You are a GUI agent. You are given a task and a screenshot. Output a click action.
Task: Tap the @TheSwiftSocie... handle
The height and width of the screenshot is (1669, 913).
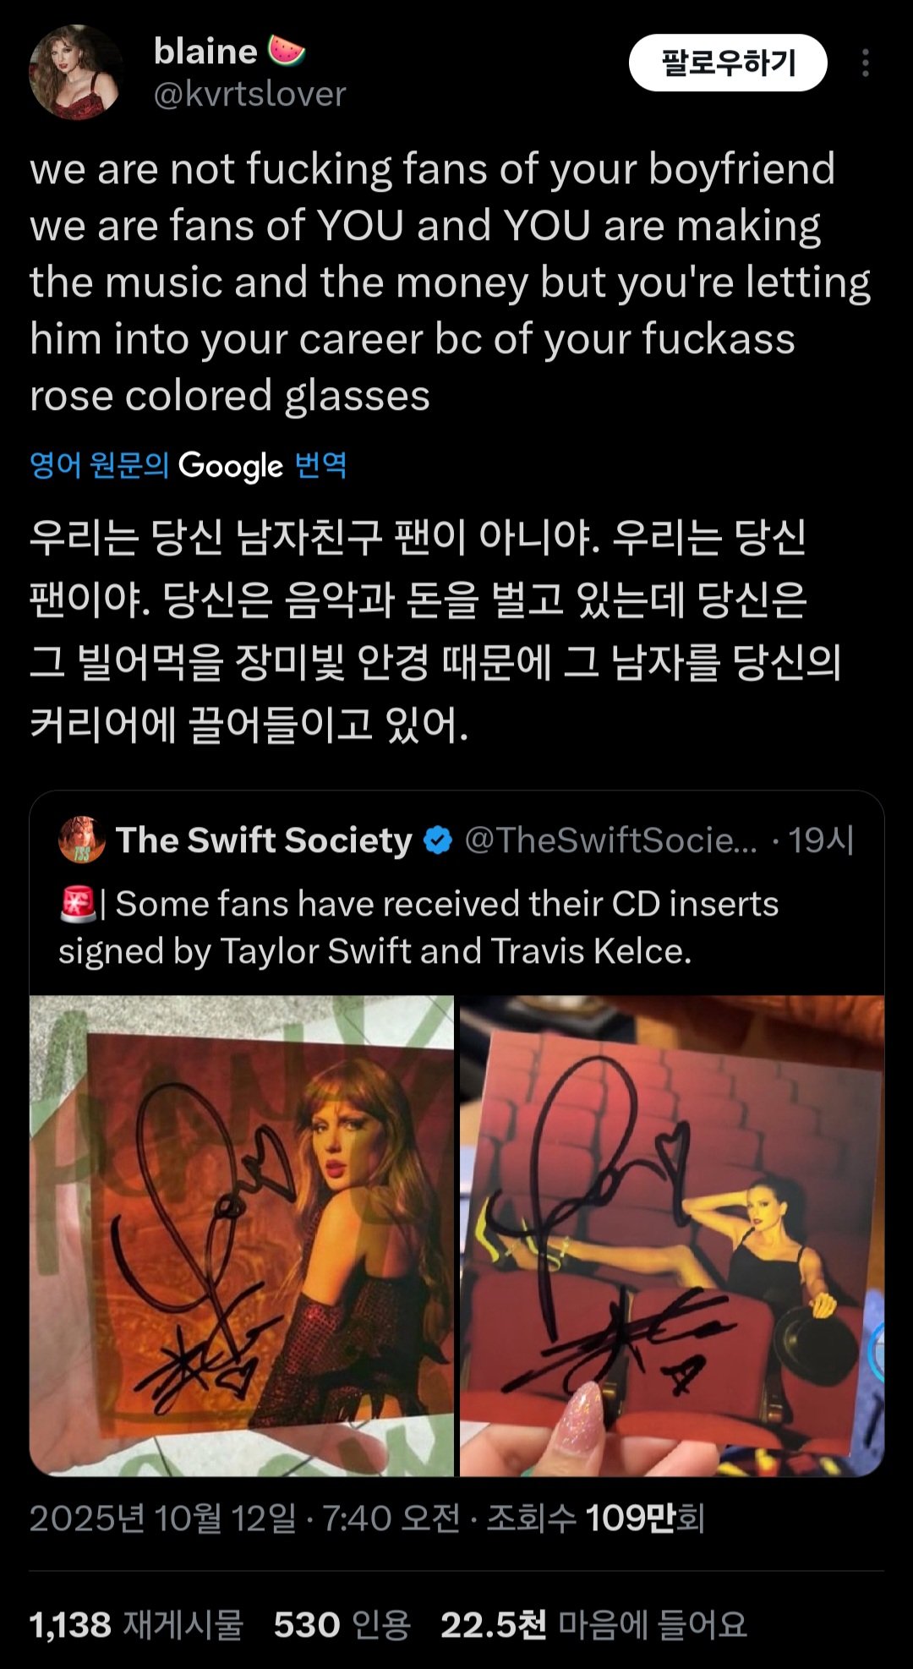610,840
